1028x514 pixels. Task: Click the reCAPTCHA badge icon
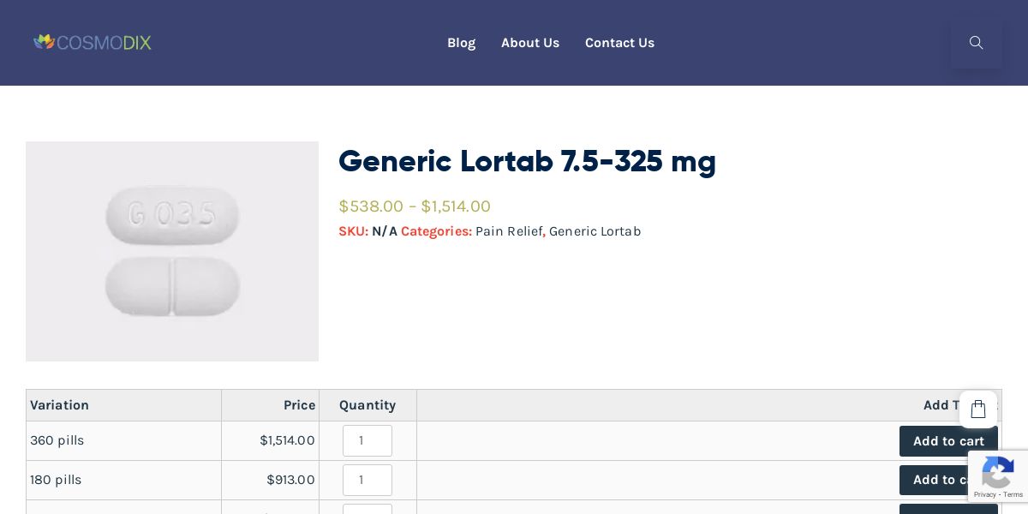[x=998, y=472]
